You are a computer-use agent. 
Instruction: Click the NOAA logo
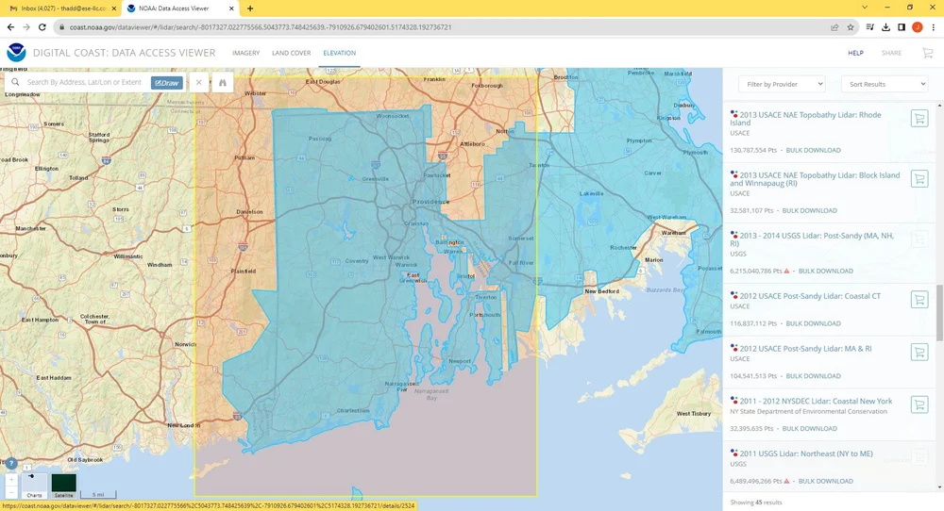16,53
